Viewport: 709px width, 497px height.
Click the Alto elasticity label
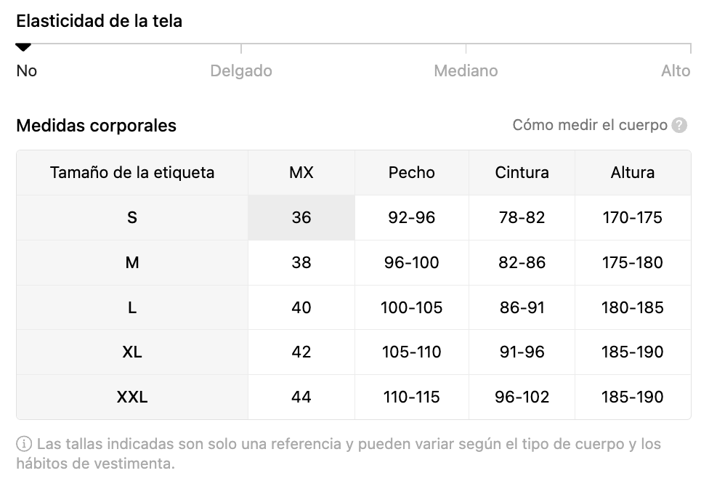676,71
